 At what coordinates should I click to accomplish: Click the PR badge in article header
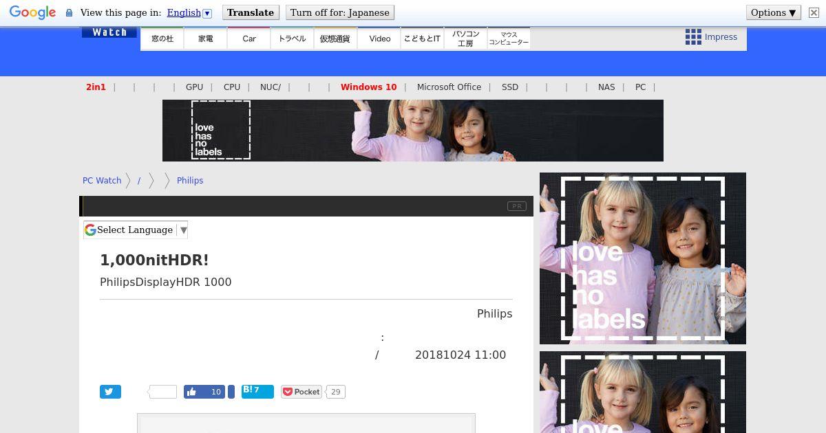click(x=516, y=206)
